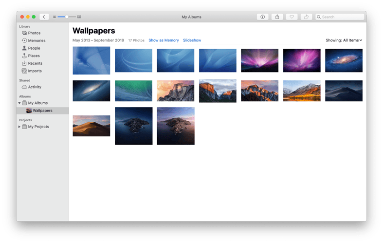The height and width of the screenshot is (243, 383).
Task: Select the High Sierra autumn lake thumbnail
Action: click(x=302, y=91)
